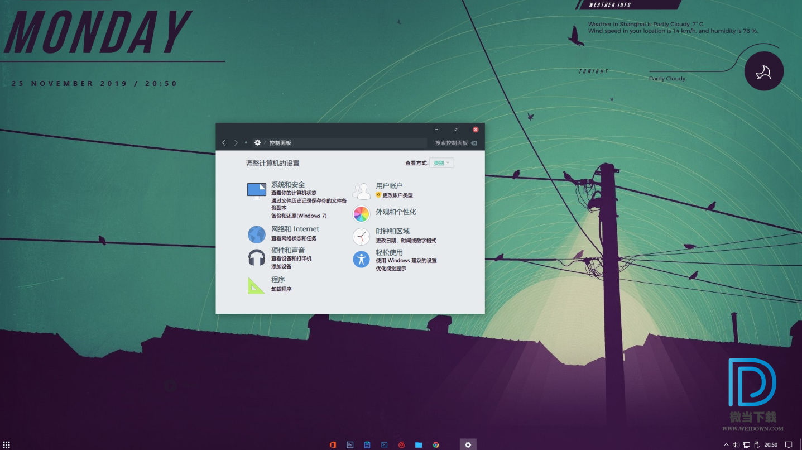Open the notification action center icon
Viewport: 802px width, 450px height.
pos(789,445)
